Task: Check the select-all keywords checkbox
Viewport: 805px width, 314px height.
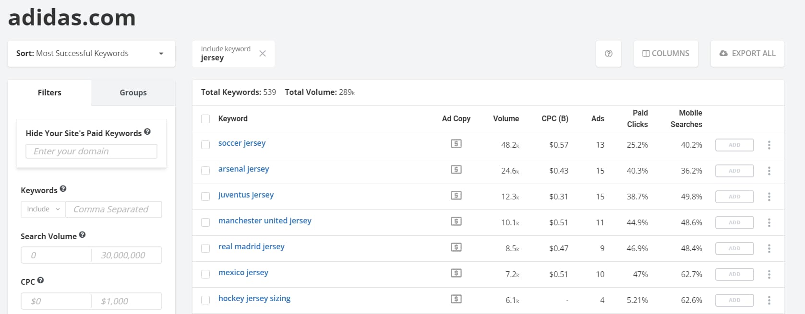Action: tap(205, 119)
